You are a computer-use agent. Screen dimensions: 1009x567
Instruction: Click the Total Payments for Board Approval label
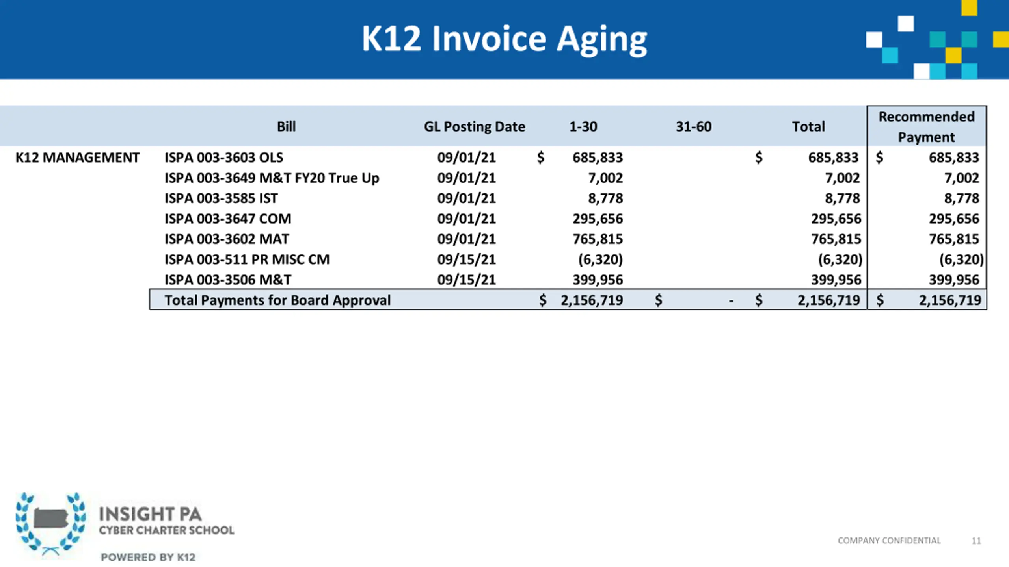(x=277, y=300)
